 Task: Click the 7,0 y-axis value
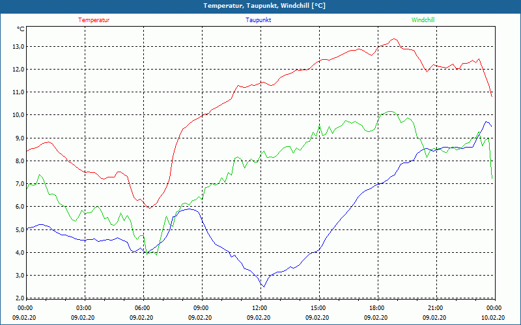point(20,184)
